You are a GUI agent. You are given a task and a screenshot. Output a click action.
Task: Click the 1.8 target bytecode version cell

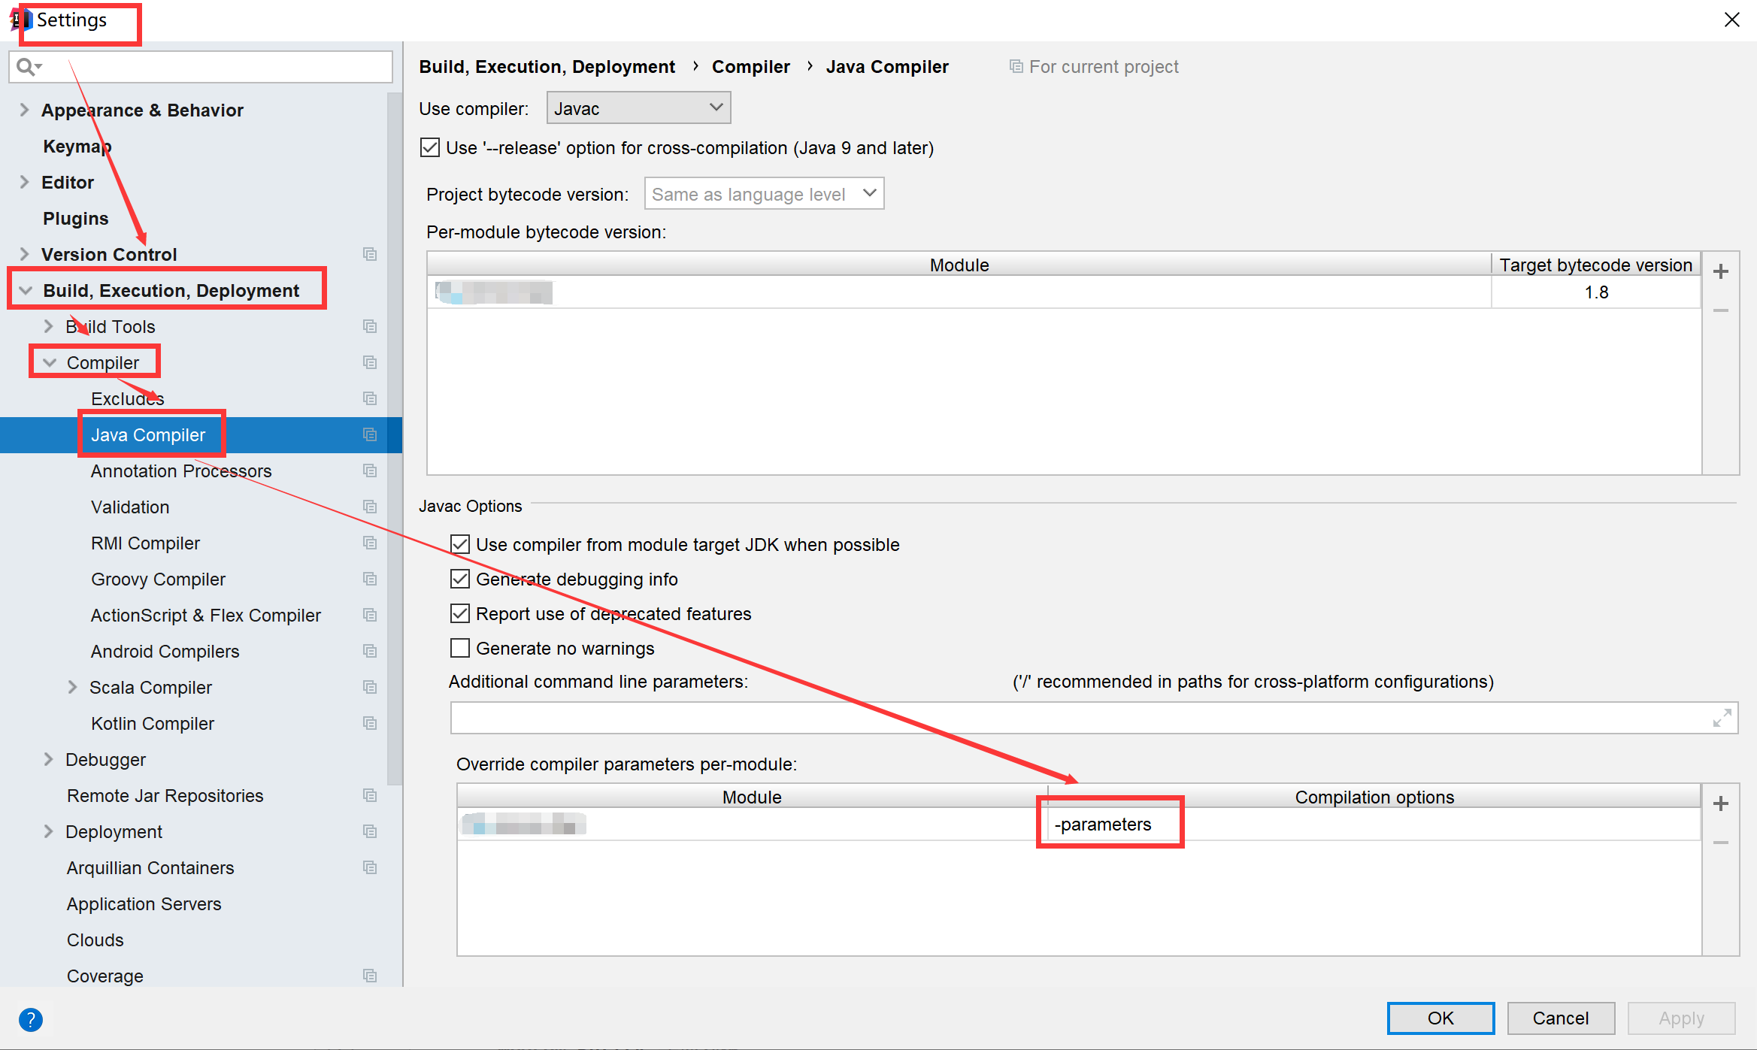(x=1595, y=292)
